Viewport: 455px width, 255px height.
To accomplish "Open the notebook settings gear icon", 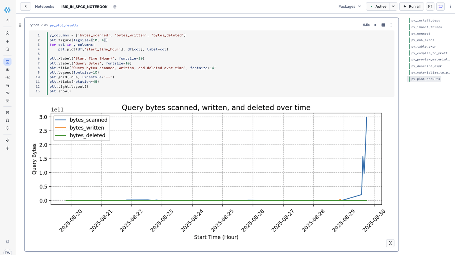I will 115,7.
